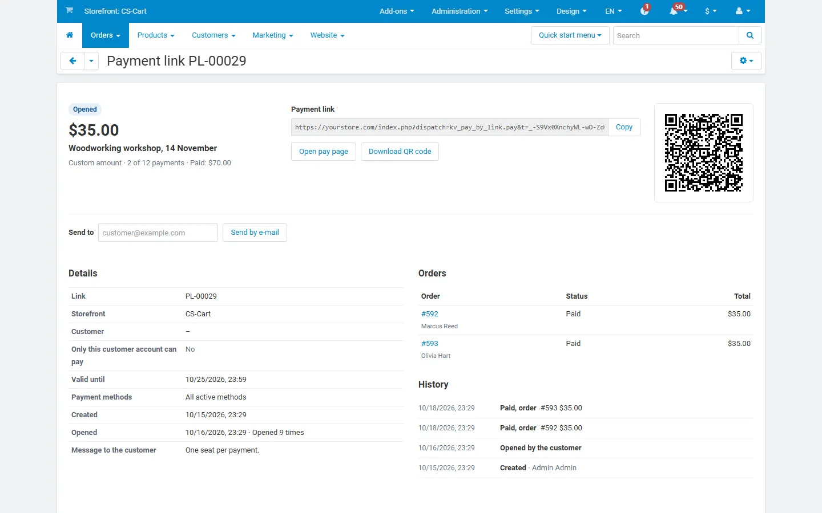The height and width of the screenshot is (513, 822).
Task: Click the Storefront: CS-Cart title
Action: (x=115, y=11)
